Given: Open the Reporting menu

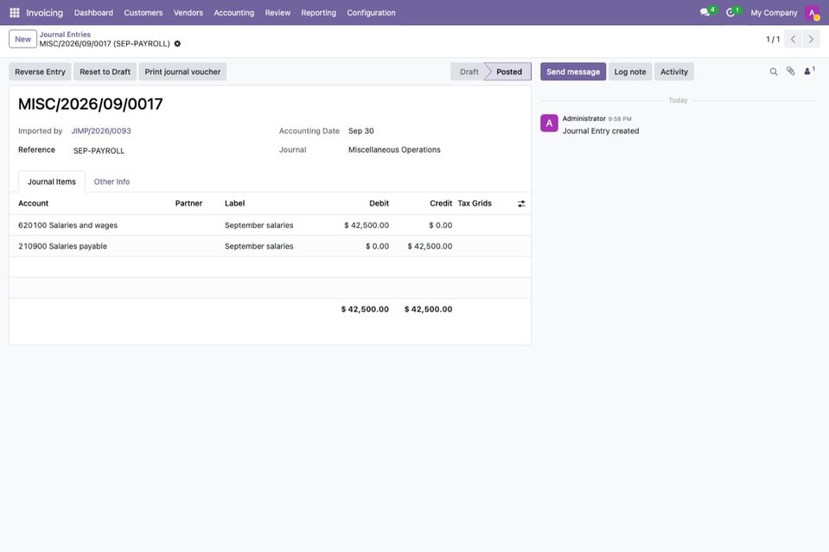Looking at the screenshot, I should tap(318, 13).
